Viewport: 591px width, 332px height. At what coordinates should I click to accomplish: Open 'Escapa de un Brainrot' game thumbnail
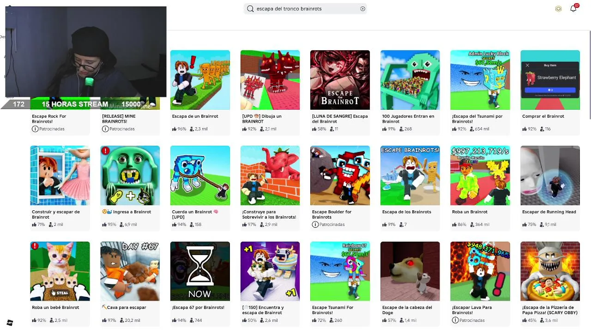[x=200, y=80]
